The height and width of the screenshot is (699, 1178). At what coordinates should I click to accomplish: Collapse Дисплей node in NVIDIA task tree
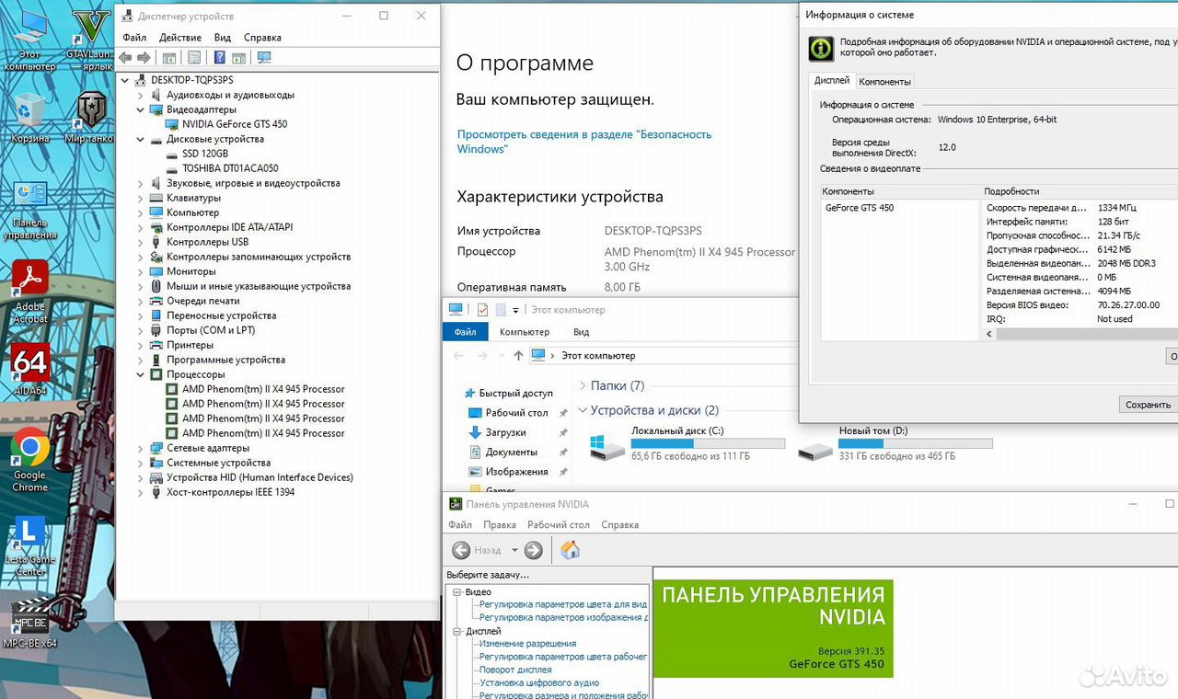coord(457,632)
